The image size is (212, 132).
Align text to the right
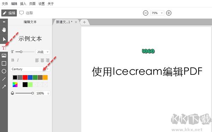point(48,60)
